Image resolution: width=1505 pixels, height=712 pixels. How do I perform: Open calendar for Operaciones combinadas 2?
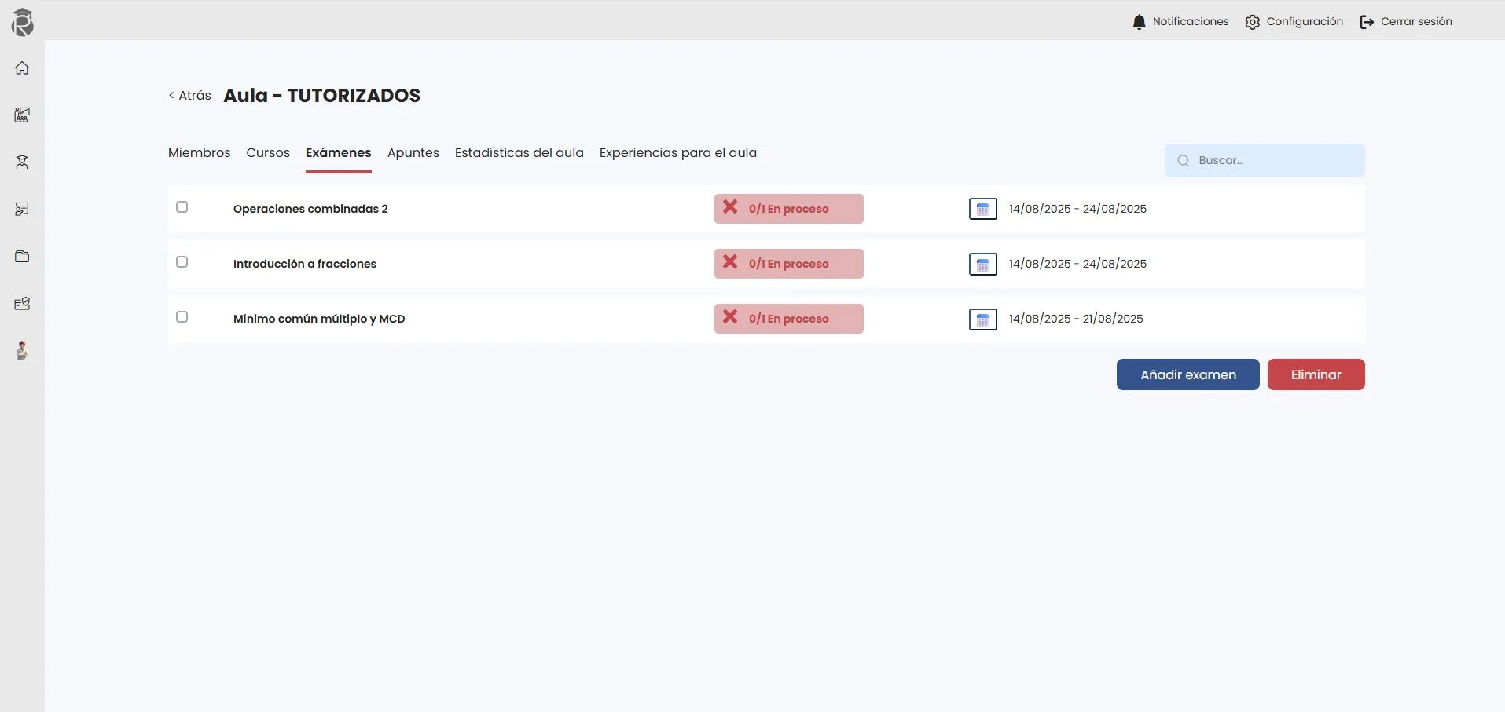[x=982, y=210]
